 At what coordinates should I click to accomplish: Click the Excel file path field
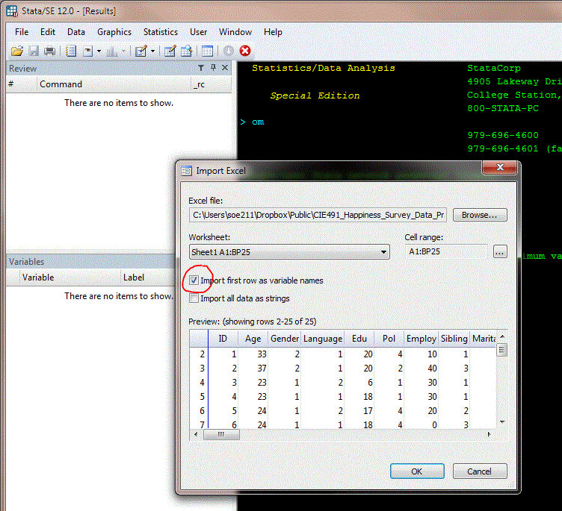[318, 215]
